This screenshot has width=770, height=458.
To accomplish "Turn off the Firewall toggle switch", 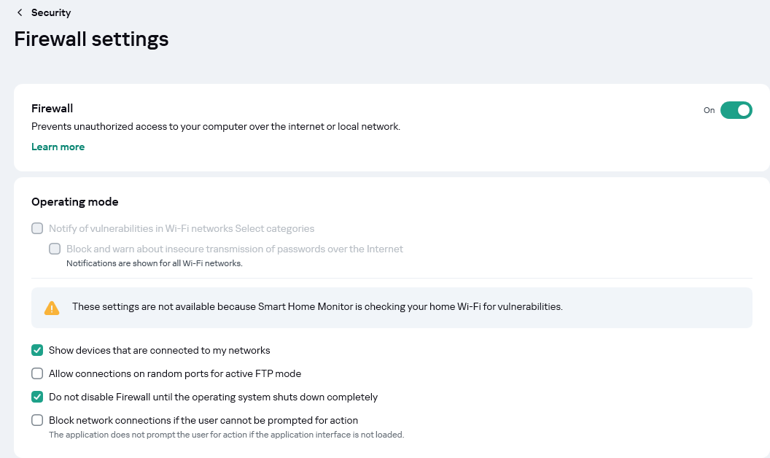I will coord(736,110).
